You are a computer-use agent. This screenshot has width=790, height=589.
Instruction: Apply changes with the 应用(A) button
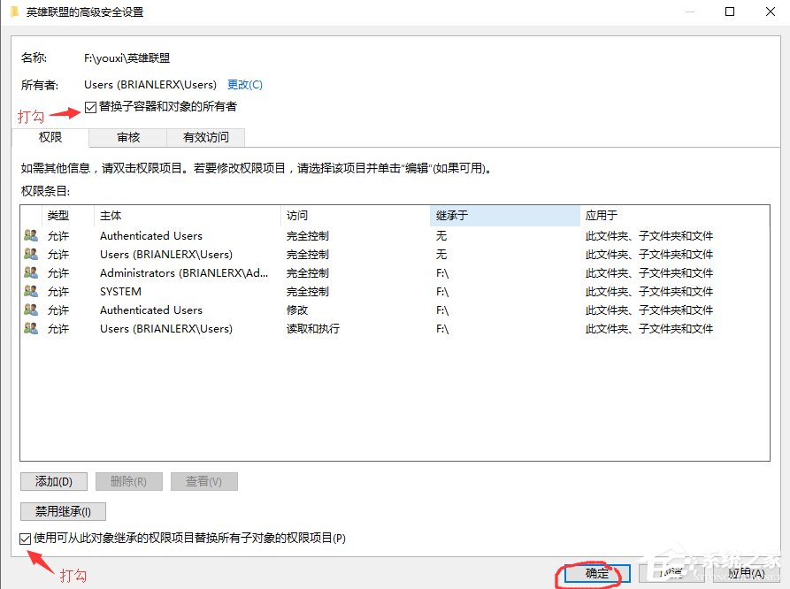click(742, 574)
